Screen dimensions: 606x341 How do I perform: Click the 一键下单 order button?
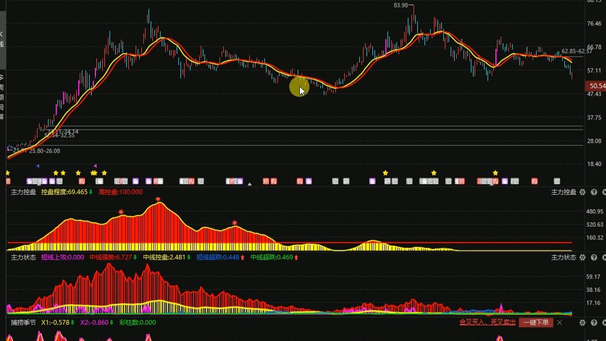[x=536, y=322]
